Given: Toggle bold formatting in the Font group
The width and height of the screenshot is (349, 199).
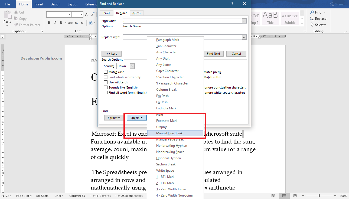Looking at the screenshot, I should tap(49, 23).
